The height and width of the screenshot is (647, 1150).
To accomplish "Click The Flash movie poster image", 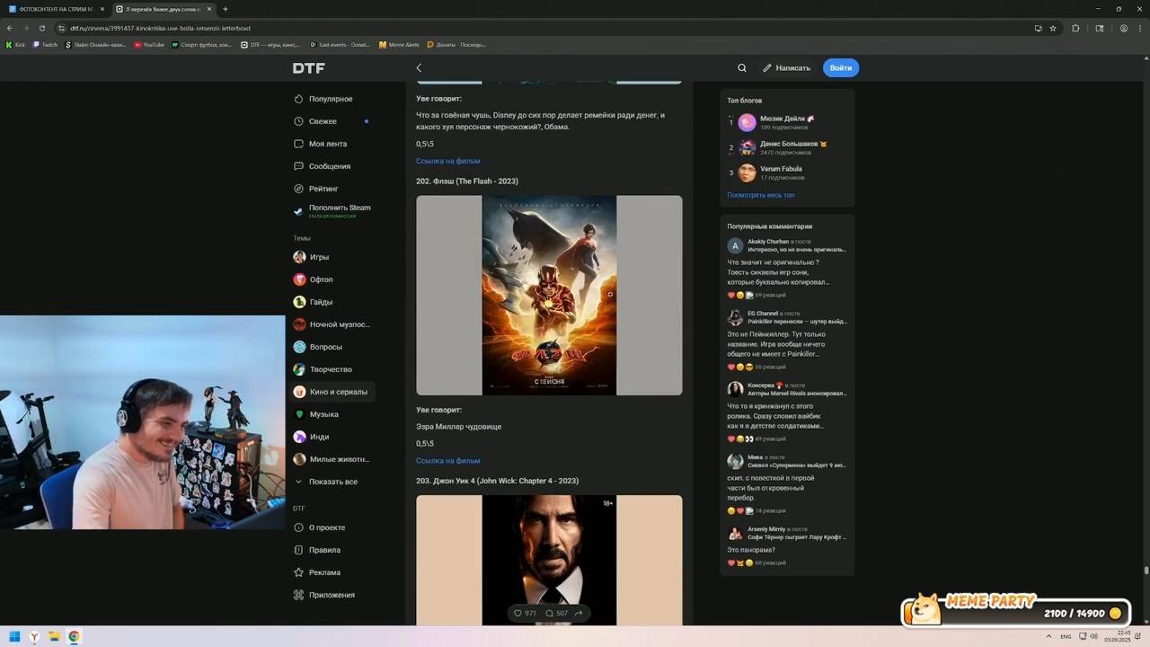I will pos(549,295).
